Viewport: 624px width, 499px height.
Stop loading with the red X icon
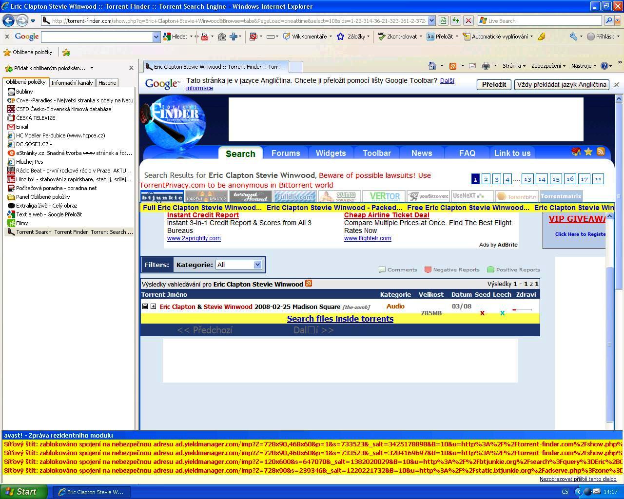(x=468, y=20)
